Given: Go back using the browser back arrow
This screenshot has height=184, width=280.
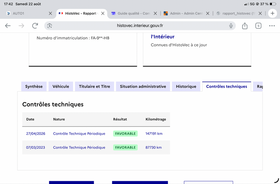Looking at the screenshot, I should (8, 26).
